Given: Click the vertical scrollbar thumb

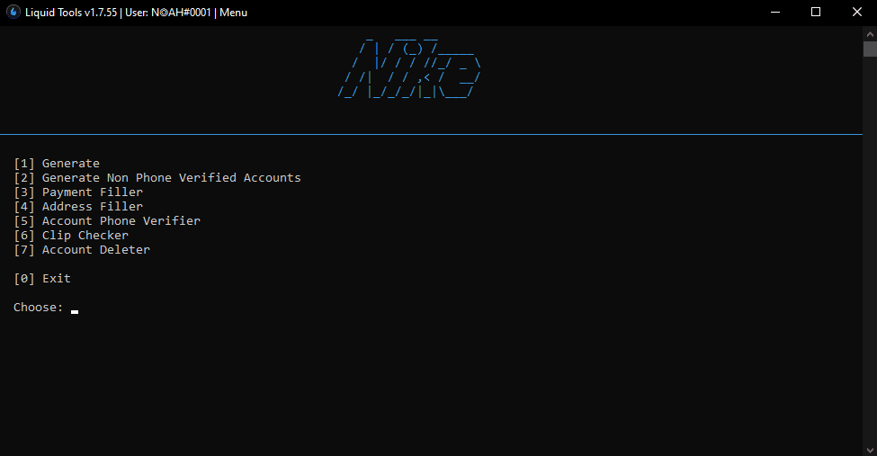Looking at the screenshot, I should coord(870,49).
